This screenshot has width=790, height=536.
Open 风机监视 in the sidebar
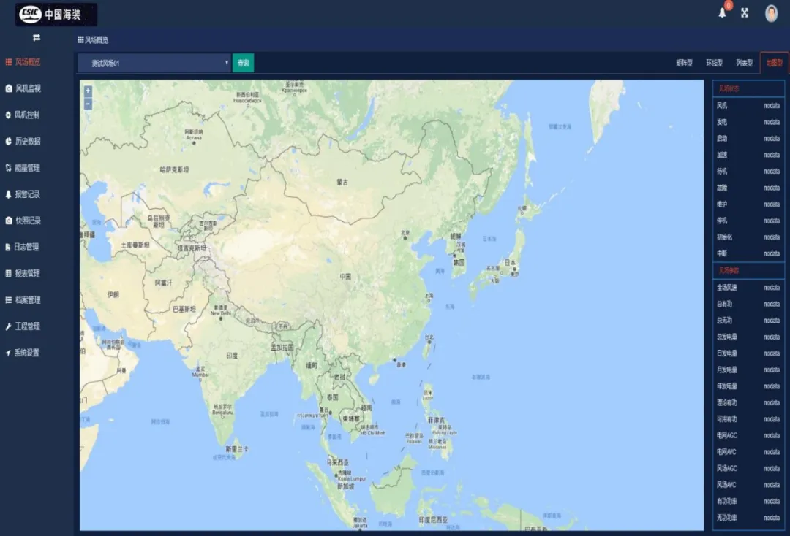click(23, 88)
